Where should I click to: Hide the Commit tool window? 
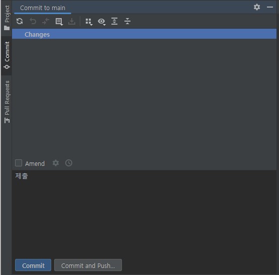(270, 7)
